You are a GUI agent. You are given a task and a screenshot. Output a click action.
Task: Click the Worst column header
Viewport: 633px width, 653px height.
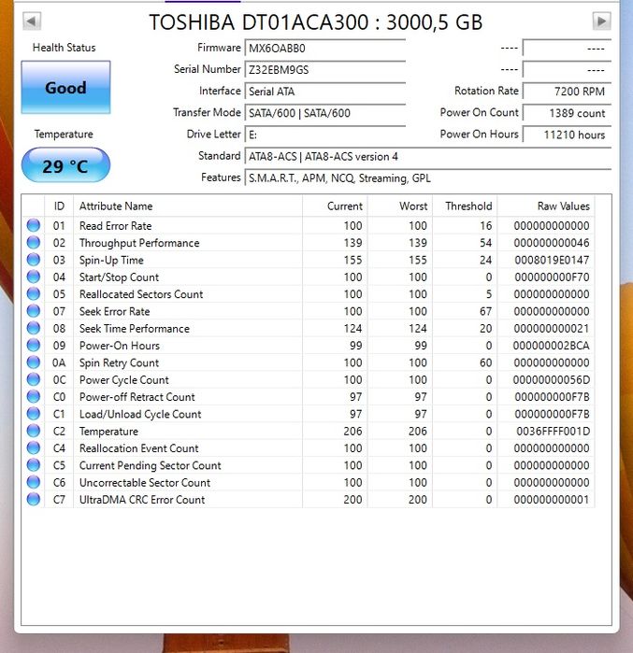400,206
